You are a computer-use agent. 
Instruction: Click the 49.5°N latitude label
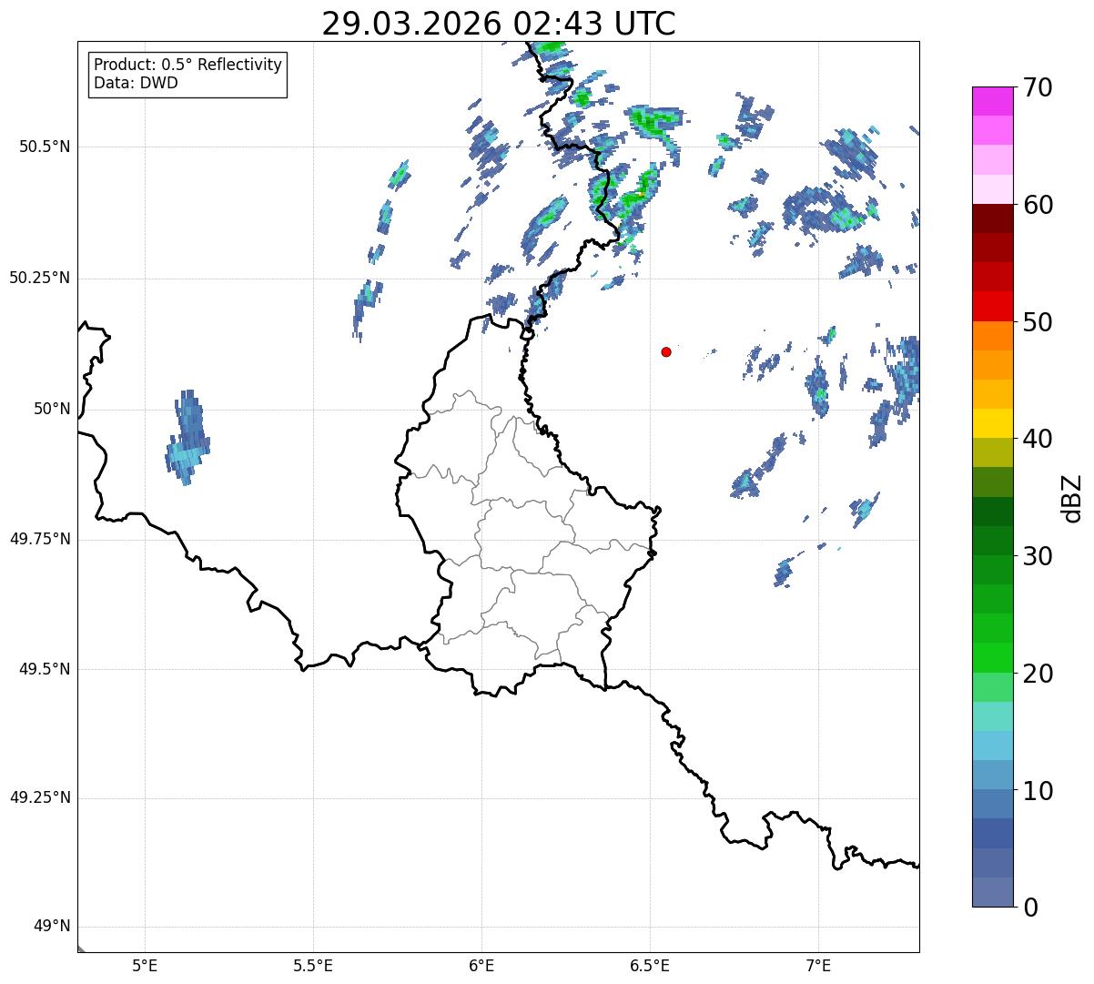click(x=45, y=669)
